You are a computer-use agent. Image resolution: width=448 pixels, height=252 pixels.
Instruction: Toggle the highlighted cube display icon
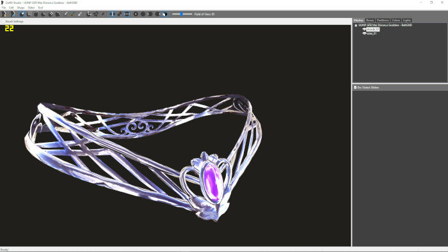[165, 14]
